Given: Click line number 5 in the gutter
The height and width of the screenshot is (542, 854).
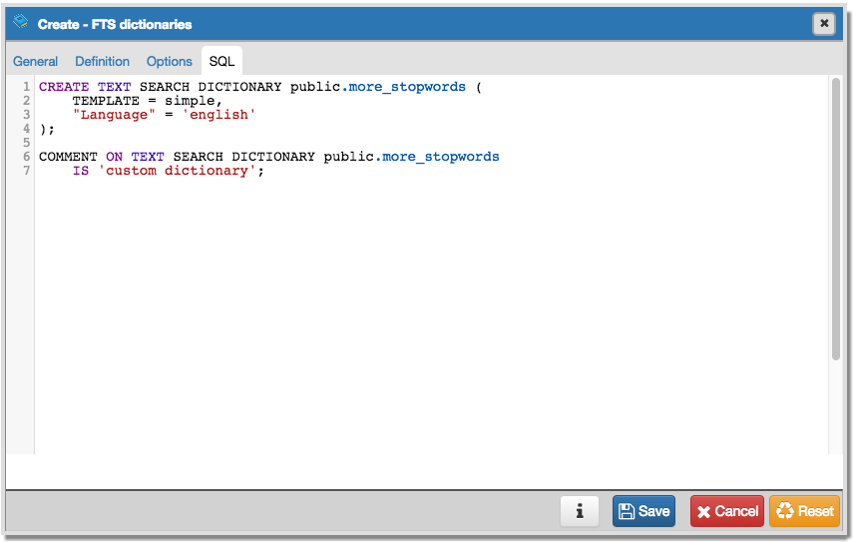Looking at the screenshot, I should tap(27, 143).
